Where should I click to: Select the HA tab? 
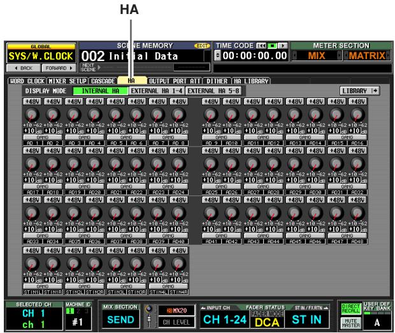[x=132, y=81]
